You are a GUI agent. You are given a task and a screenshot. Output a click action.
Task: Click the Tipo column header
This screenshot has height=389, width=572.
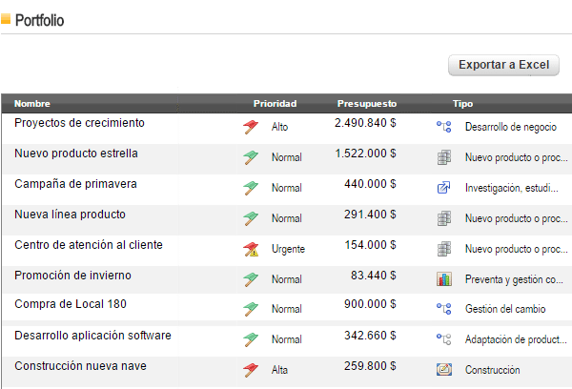point(462,103)
